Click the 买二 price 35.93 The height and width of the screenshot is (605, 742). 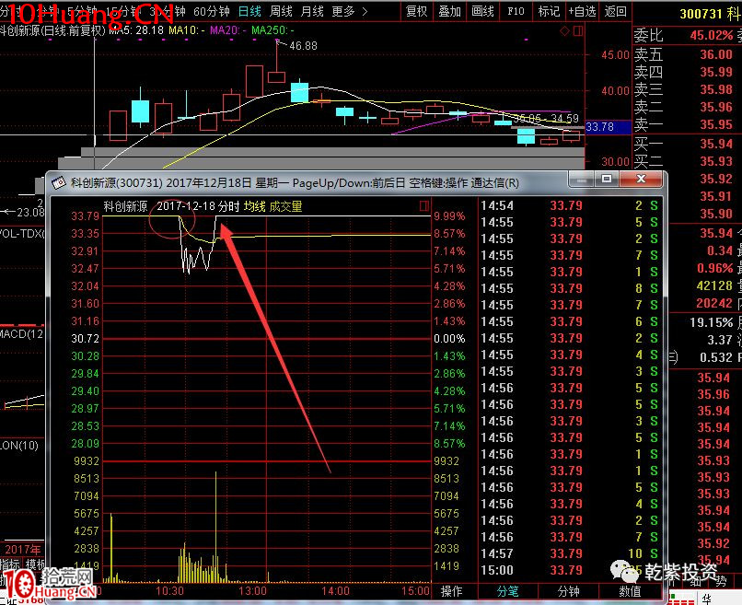tap(716, 161)
